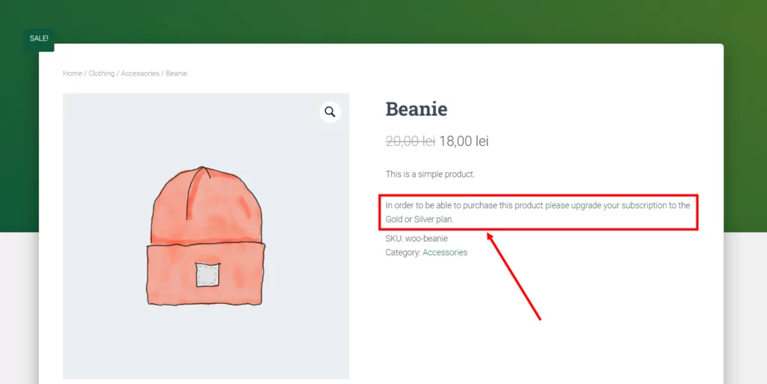The image size is (767, 384).
Task: Click the crossed-out price 20,00 lei
Action: tap(410, 141)
